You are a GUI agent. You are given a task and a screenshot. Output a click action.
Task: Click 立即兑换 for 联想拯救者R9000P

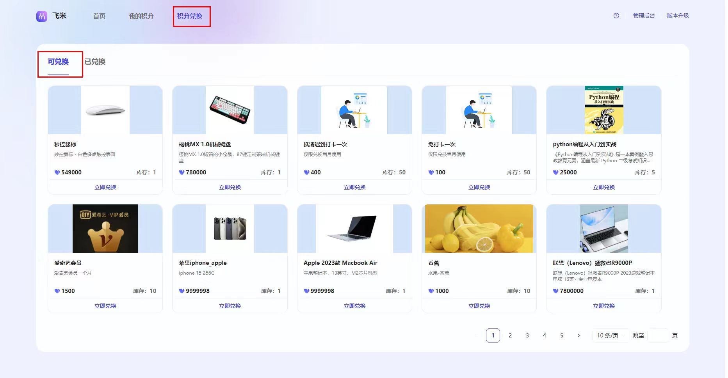coord(604,306)
